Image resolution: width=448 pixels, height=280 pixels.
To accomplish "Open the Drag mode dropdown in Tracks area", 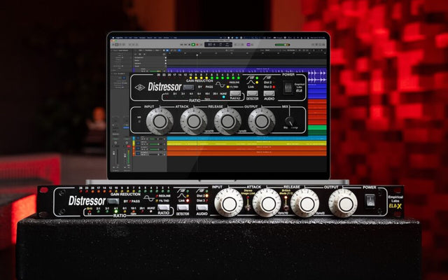I will (292, 50).
